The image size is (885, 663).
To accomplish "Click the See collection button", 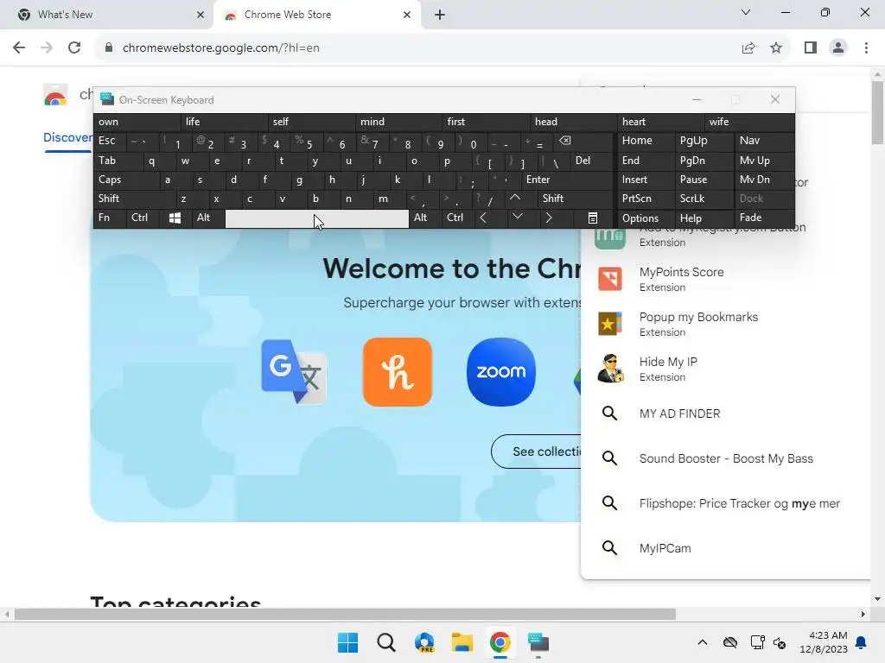I will click(536, 451).
